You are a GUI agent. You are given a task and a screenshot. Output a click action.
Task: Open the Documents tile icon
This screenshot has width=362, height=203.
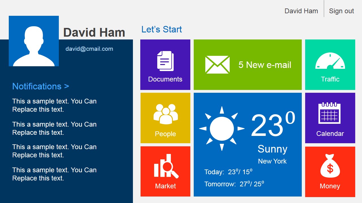pos(165,61)
